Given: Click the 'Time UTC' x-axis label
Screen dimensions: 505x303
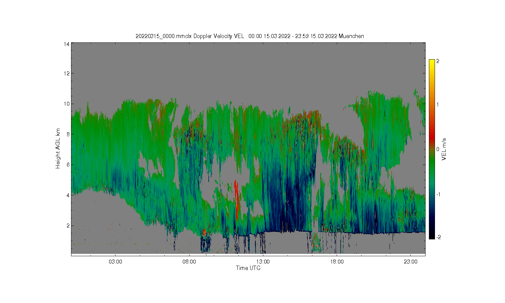Looking at the screenshot, I should 248,268.
